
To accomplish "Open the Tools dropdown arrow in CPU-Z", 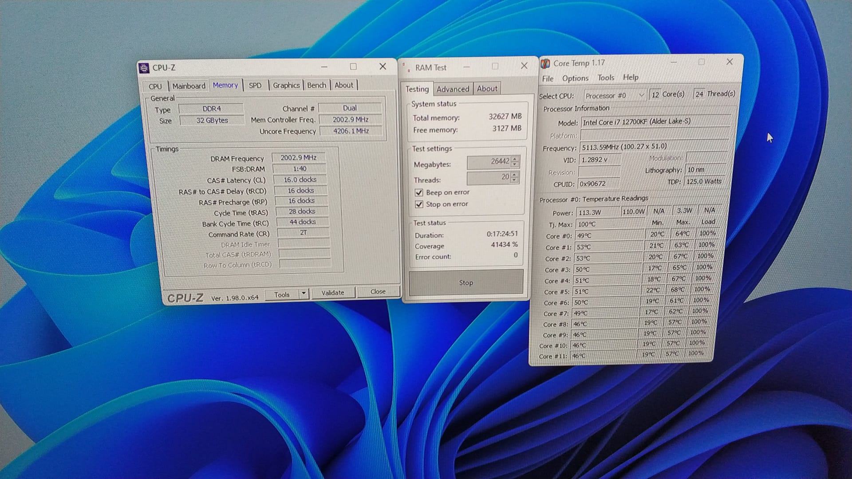I will point(304,293).
